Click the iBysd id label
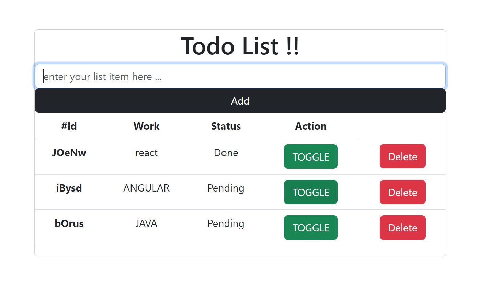The width and height of the screenshot is (501, 295). click(x=69, y=188)
